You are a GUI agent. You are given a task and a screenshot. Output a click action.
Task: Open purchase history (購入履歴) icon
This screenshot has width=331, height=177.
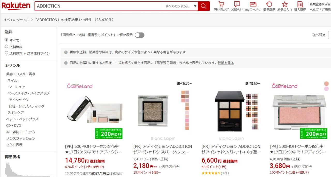[x=300, y=6]
